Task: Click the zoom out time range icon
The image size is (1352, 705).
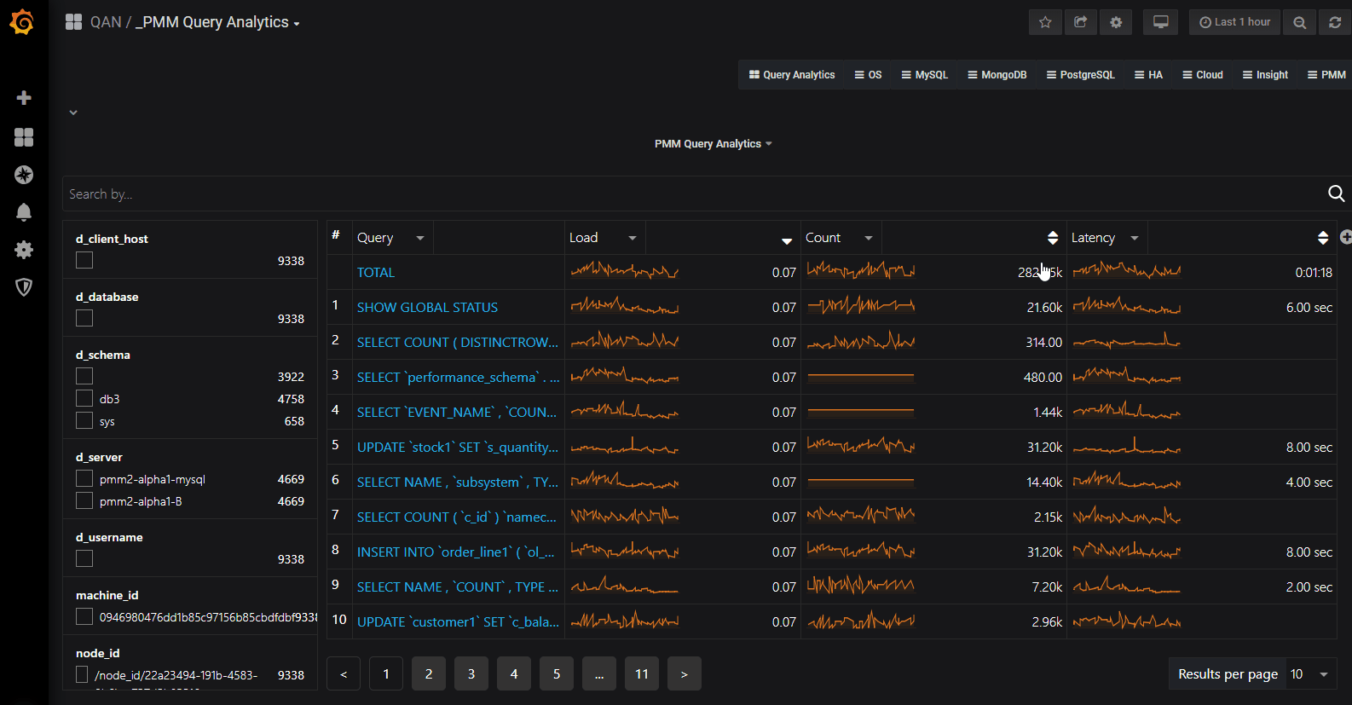Action: (x=1299, y=22)
